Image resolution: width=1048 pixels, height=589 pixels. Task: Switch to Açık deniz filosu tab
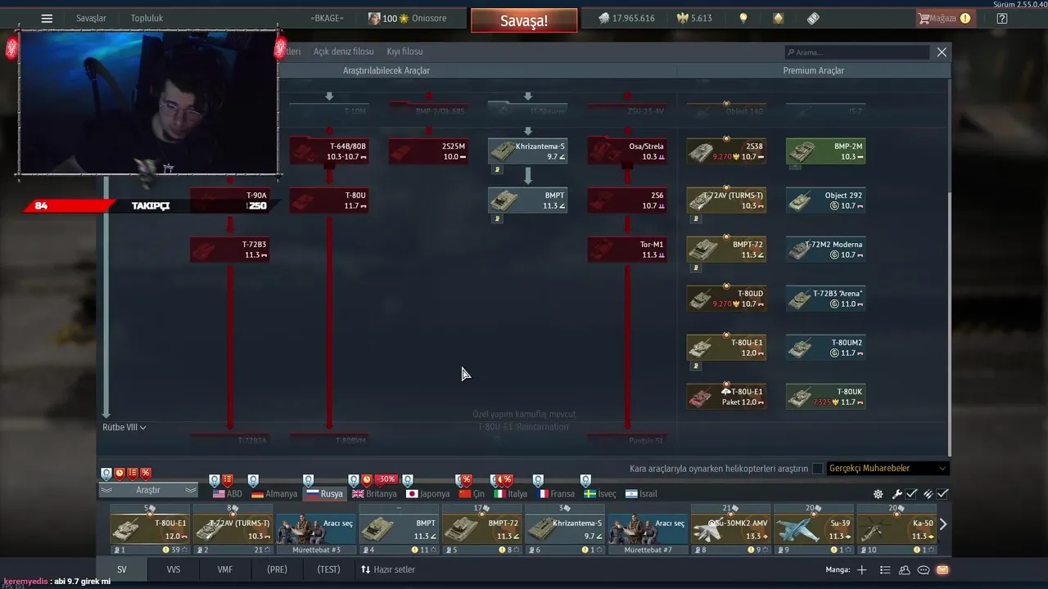click(343, 52)
